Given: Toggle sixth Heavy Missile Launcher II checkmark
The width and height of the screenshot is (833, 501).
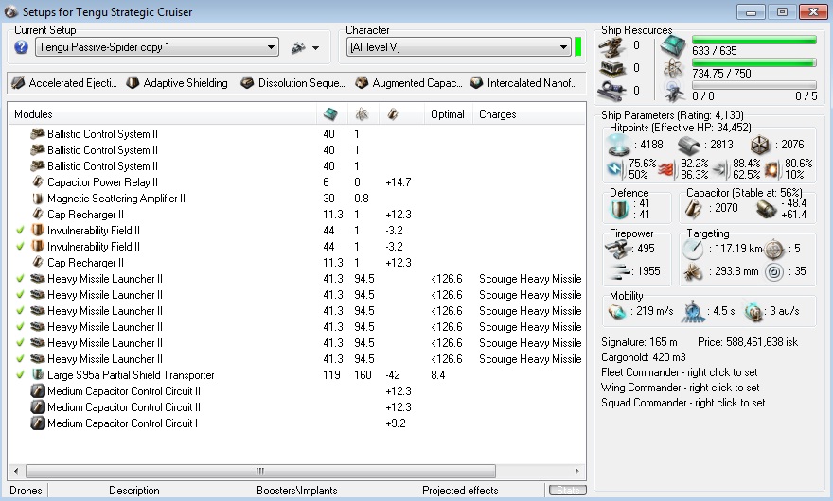Looking at the screenshot, I should pyautogui.click(x=20, y=359).
